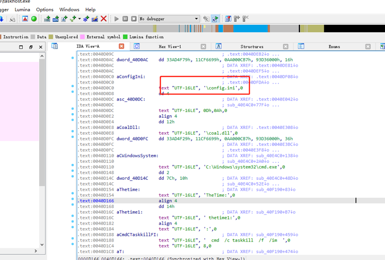The width and height of the screenshot is (385, 260).
Task: Click the green circle toolbar icon
Action: click(34, 18)
